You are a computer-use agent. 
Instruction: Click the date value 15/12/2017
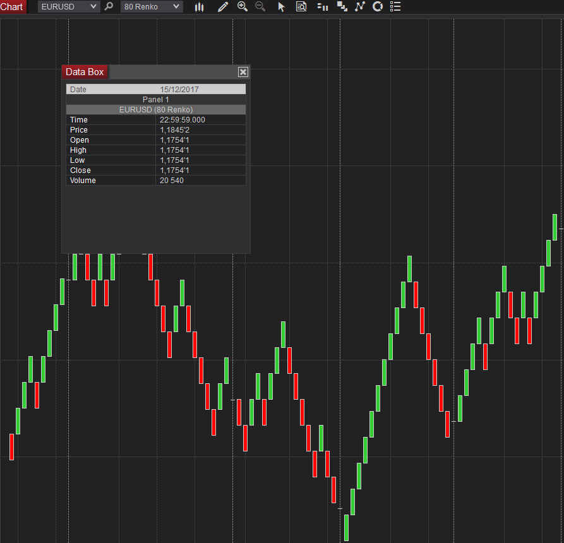[179, 89]
